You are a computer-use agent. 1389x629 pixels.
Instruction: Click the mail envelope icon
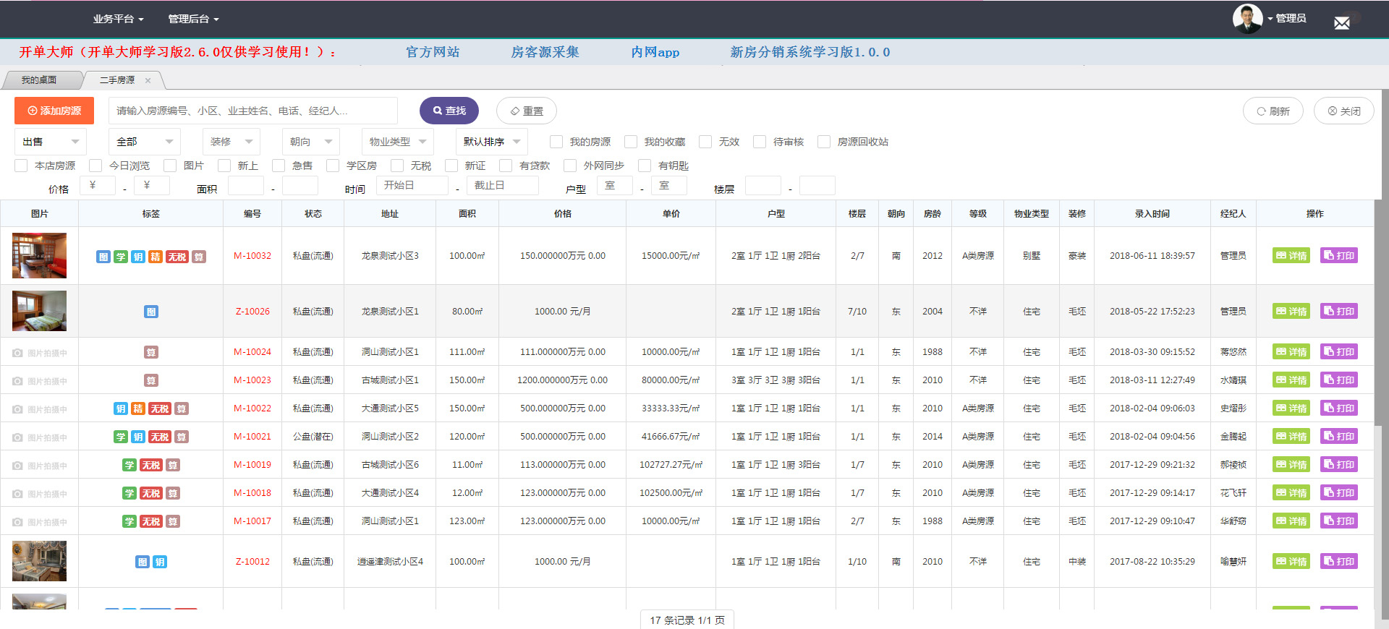click(1341, 23)
